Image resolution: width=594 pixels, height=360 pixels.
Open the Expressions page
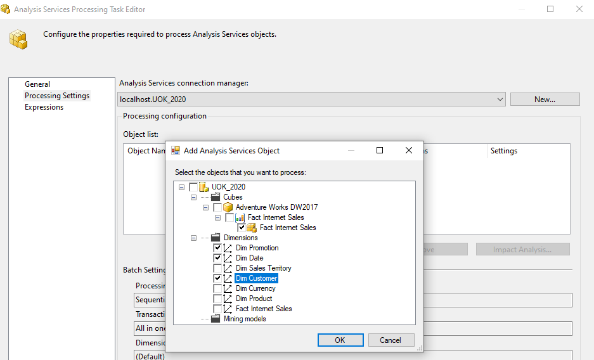click(44, 107)
